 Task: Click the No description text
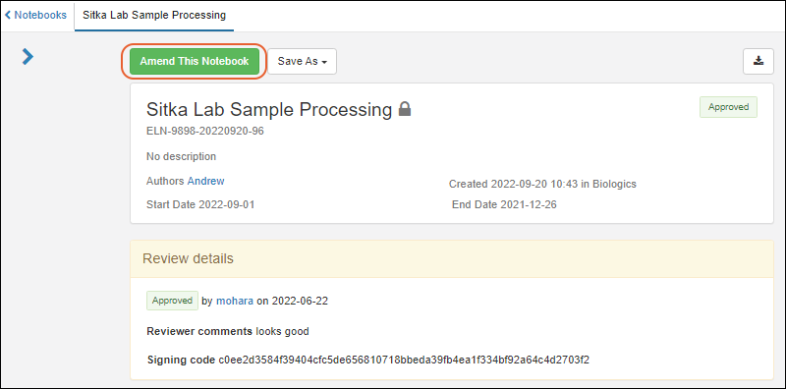click(181, 156)
